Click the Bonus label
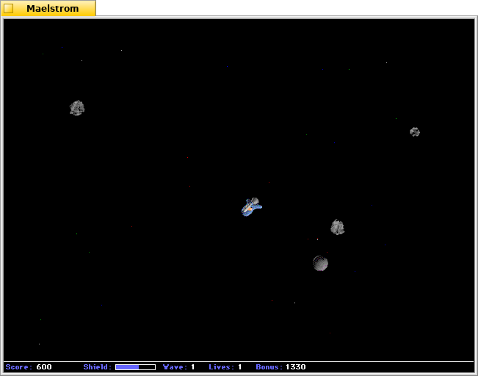The image size is (478, 376). [x=269, y=367]
